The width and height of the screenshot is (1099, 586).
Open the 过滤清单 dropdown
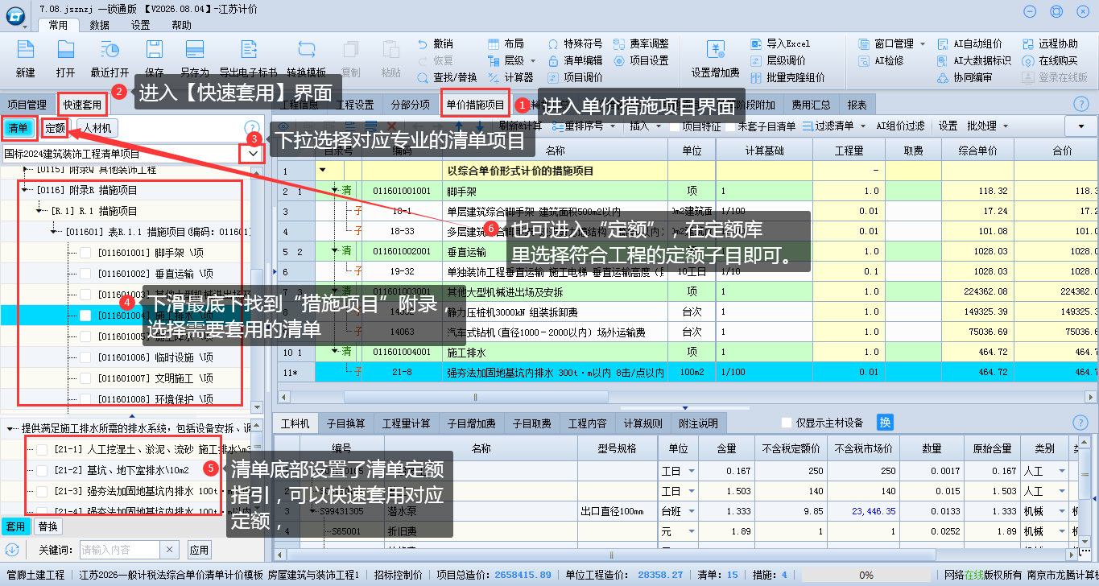pos(863,126)
